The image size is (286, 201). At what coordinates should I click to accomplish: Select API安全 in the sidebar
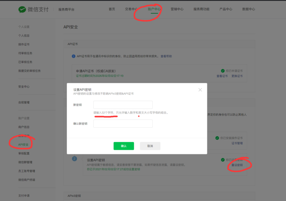click(23, 145)
